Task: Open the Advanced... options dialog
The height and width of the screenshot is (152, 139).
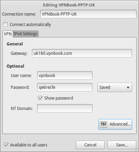Action: [x=115, y=124]
